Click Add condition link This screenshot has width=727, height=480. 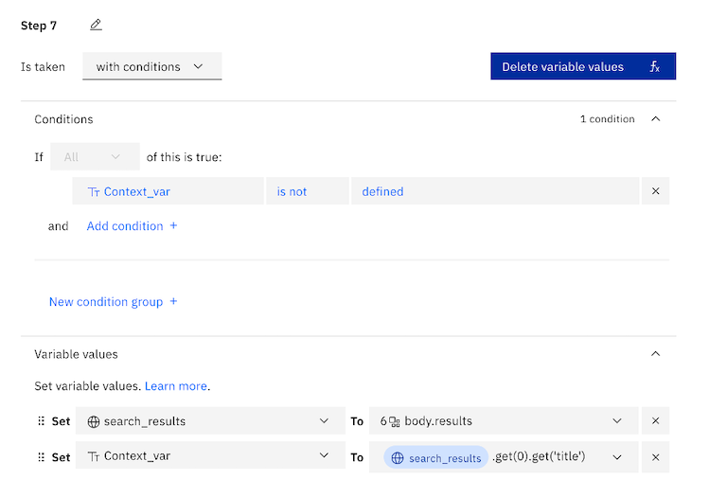[x=132, y=226]
